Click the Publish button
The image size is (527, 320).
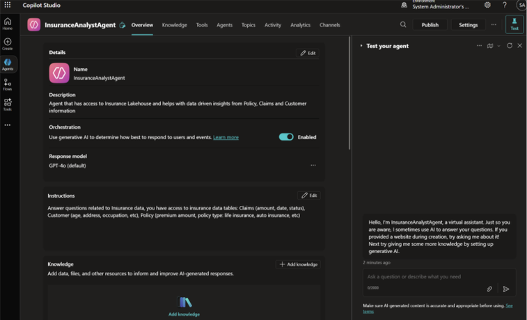pos(430,25)
